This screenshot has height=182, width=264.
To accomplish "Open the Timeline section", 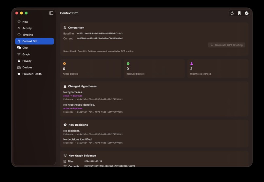I will (34, 35).
